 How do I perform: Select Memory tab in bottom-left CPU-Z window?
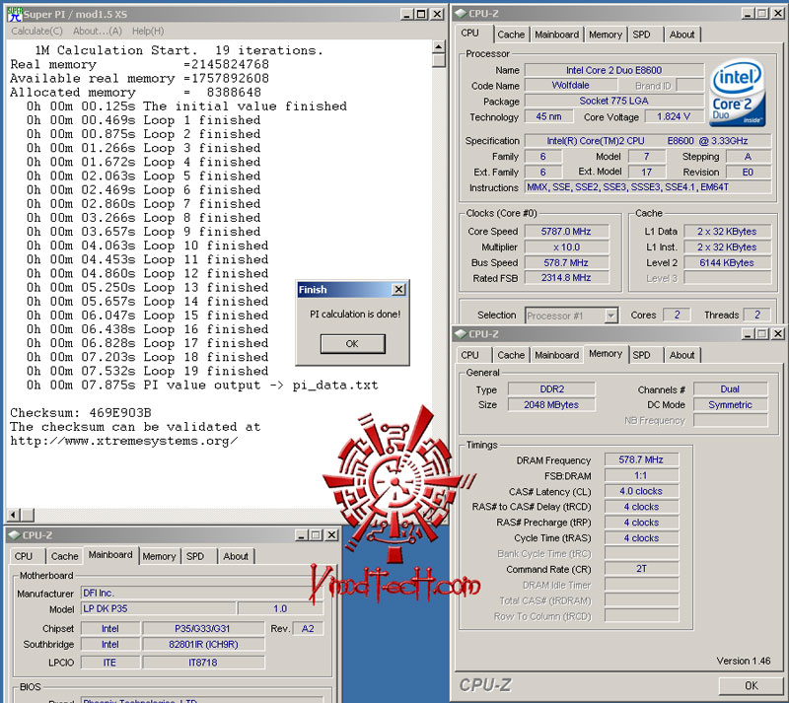pos(159,556)
